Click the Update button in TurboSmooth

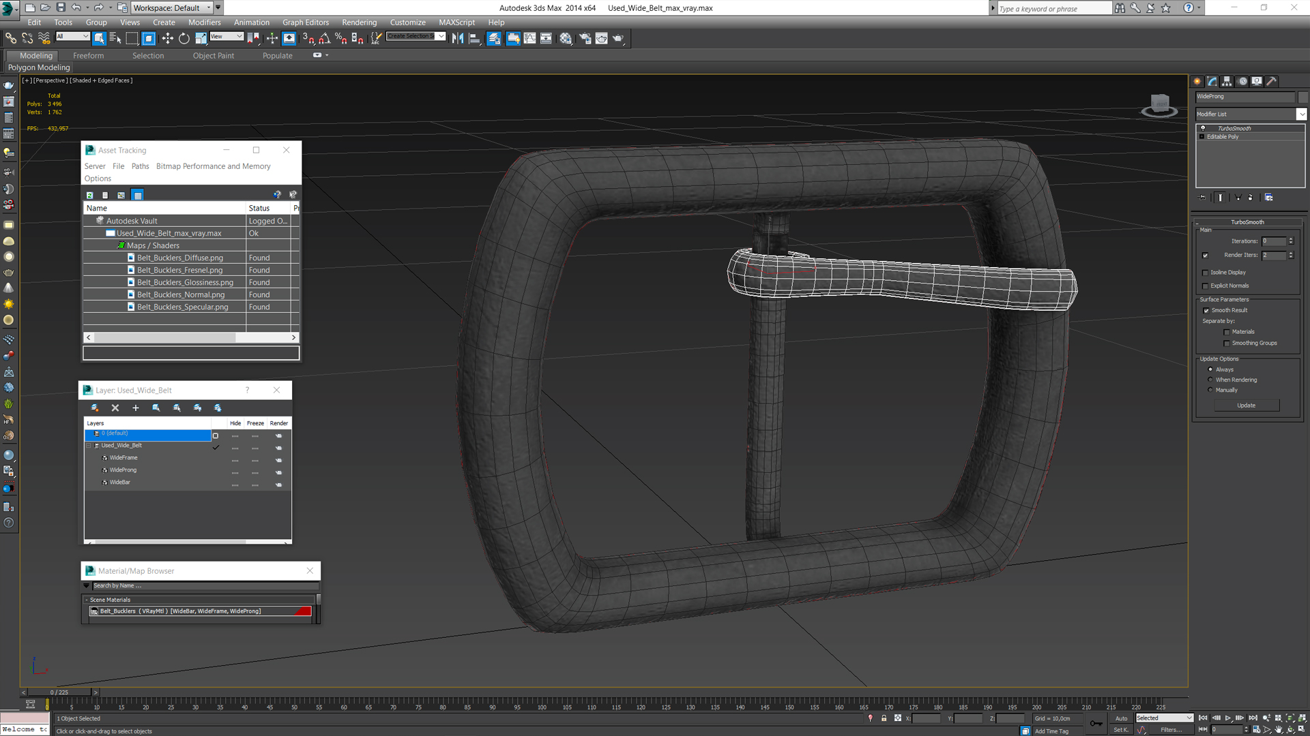click(1246, 405)
